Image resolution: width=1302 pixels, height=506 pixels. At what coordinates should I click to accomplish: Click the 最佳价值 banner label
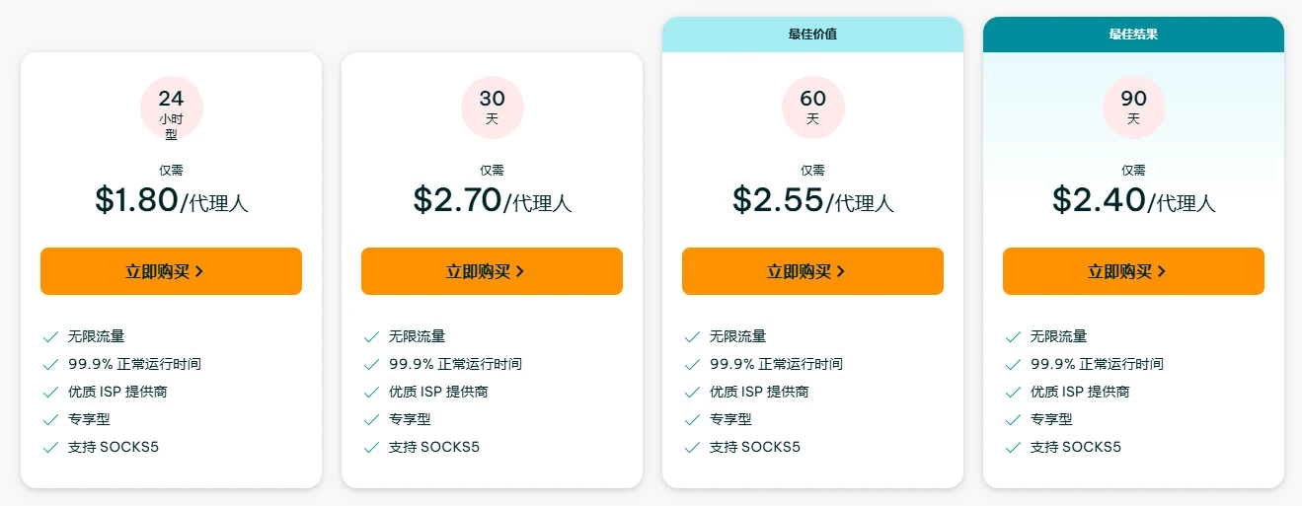812,35
